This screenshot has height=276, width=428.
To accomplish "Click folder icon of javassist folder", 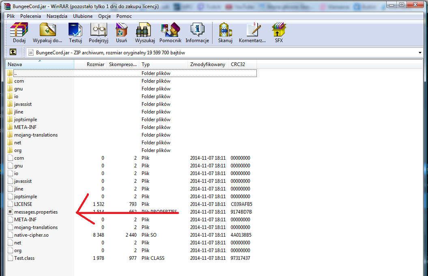I will point(10,104).
